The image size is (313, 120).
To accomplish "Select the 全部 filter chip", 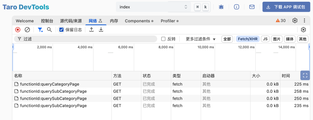I will [227, 39].
